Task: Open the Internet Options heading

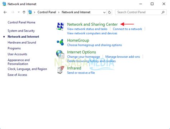Action: click(x=81, y=52)
